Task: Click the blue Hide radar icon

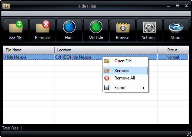Action: pos(69,27)
